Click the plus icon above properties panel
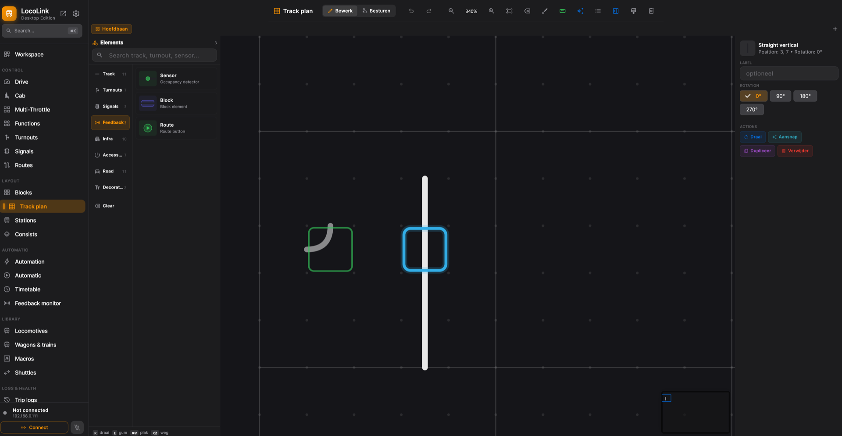 tap(835, 29)
